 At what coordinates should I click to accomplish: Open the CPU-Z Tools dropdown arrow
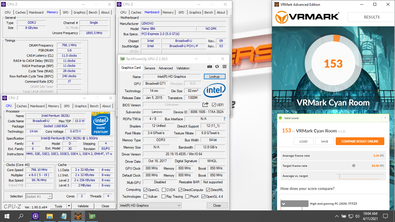69,206
